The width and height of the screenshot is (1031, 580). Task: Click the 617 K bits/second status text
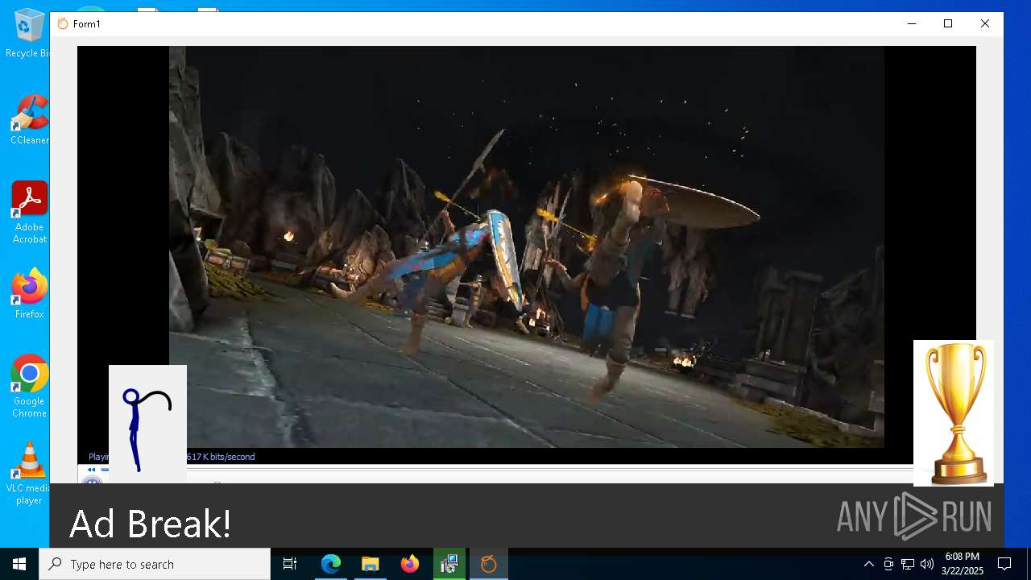221,457
